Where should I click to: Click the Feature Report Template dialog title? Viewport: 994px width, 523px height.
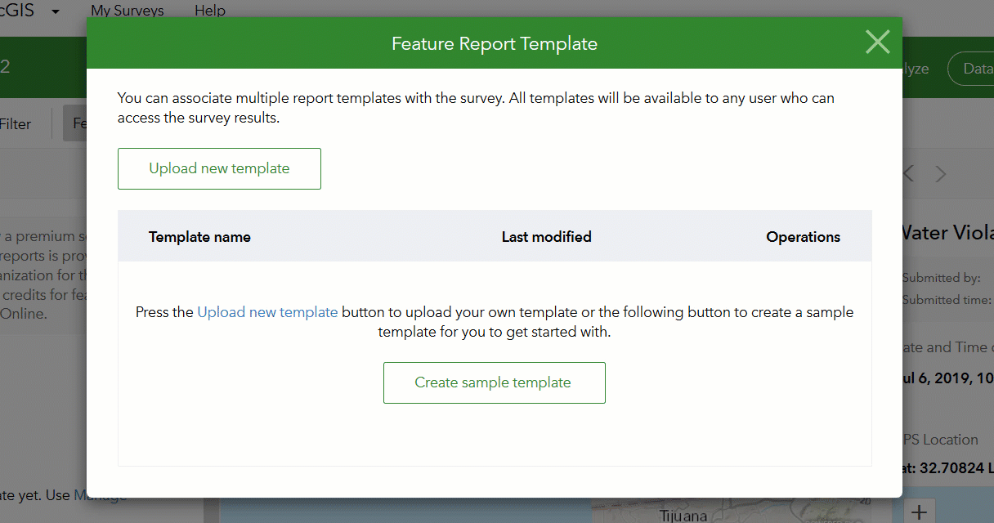[494, 43]
